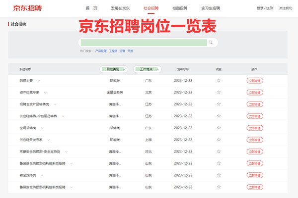Select the 社会招聘 tab
Screen dimensions: 298x198
151,8
